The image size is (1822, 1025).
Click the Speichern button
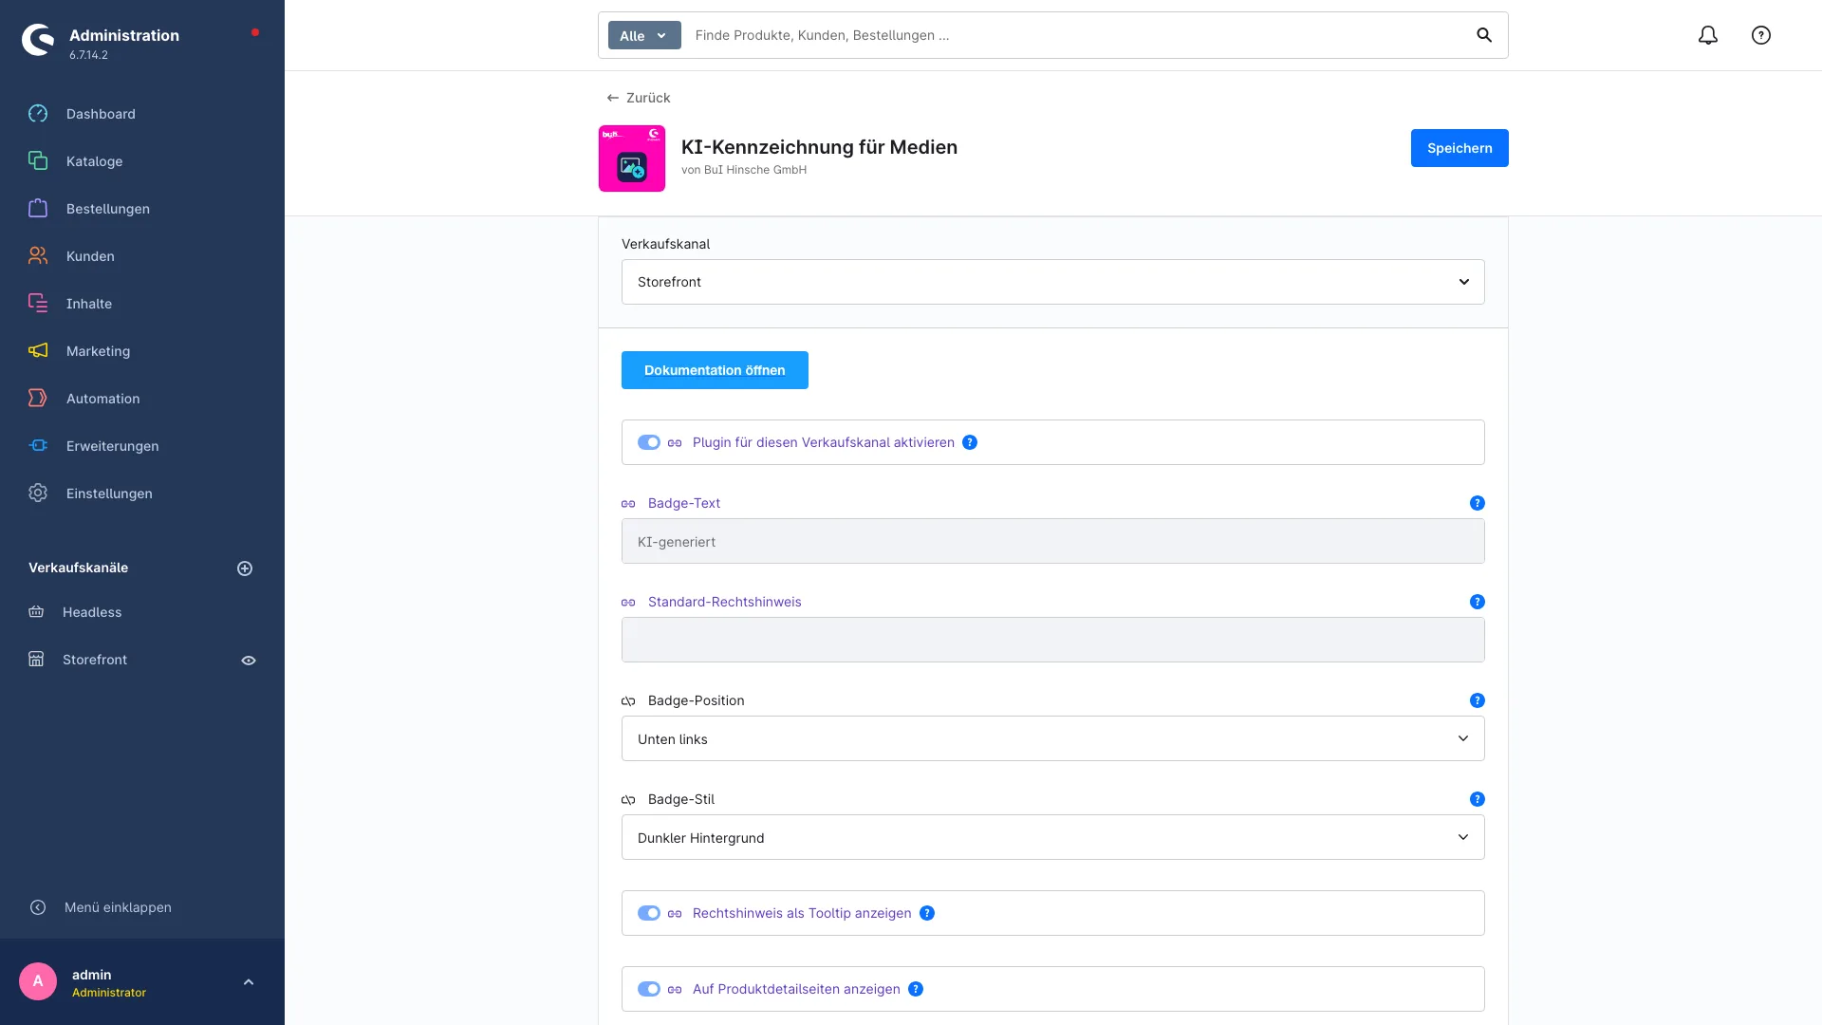[x=1459, y=148]
